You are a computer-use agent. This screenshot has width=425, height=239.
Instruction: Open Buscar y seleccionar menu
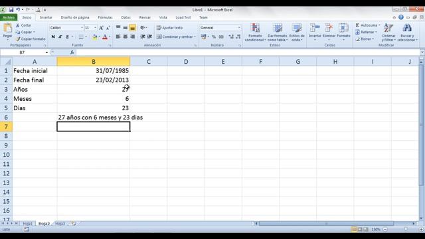click(x=407, y=33)
